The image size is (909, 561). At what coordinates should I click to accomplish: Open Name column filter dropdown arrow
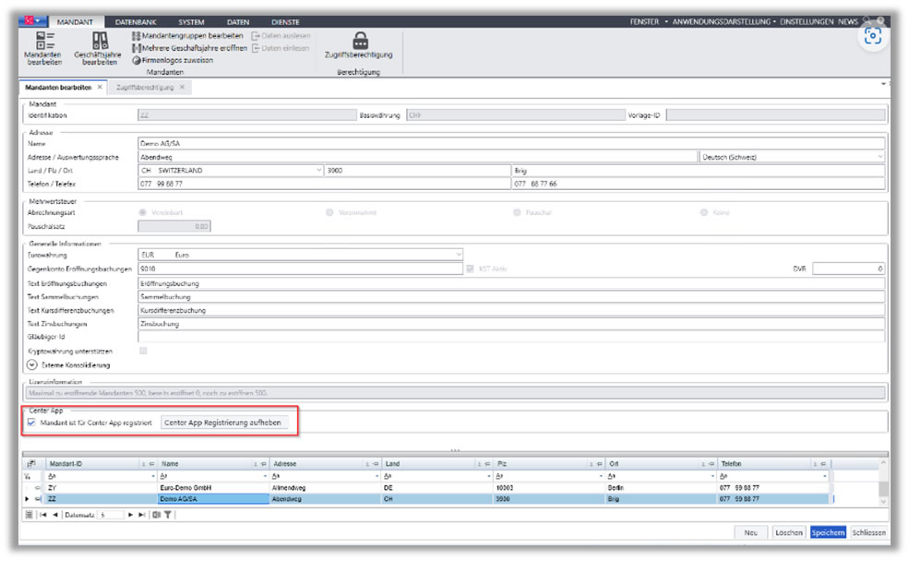click(265, 476)
